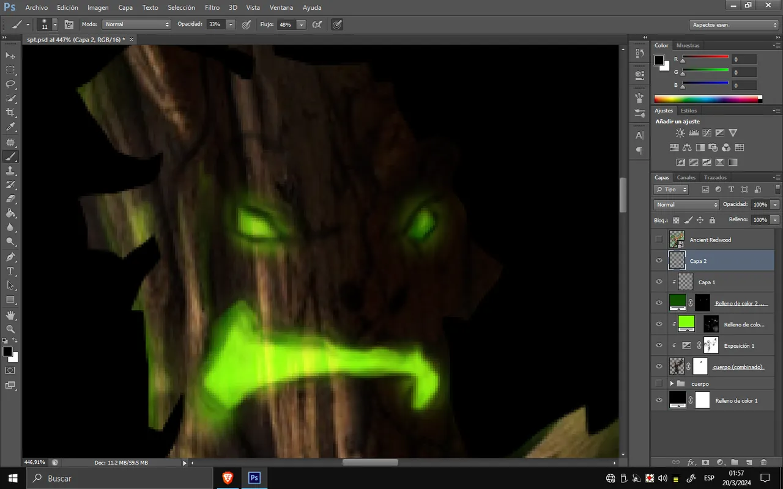The image size is (783, 489).
Task: Open the Aspectos esen. workspace dropdown
Action: coord(733,25)
